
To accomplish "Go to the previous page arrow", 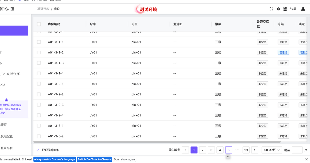I will click(185, 150).
